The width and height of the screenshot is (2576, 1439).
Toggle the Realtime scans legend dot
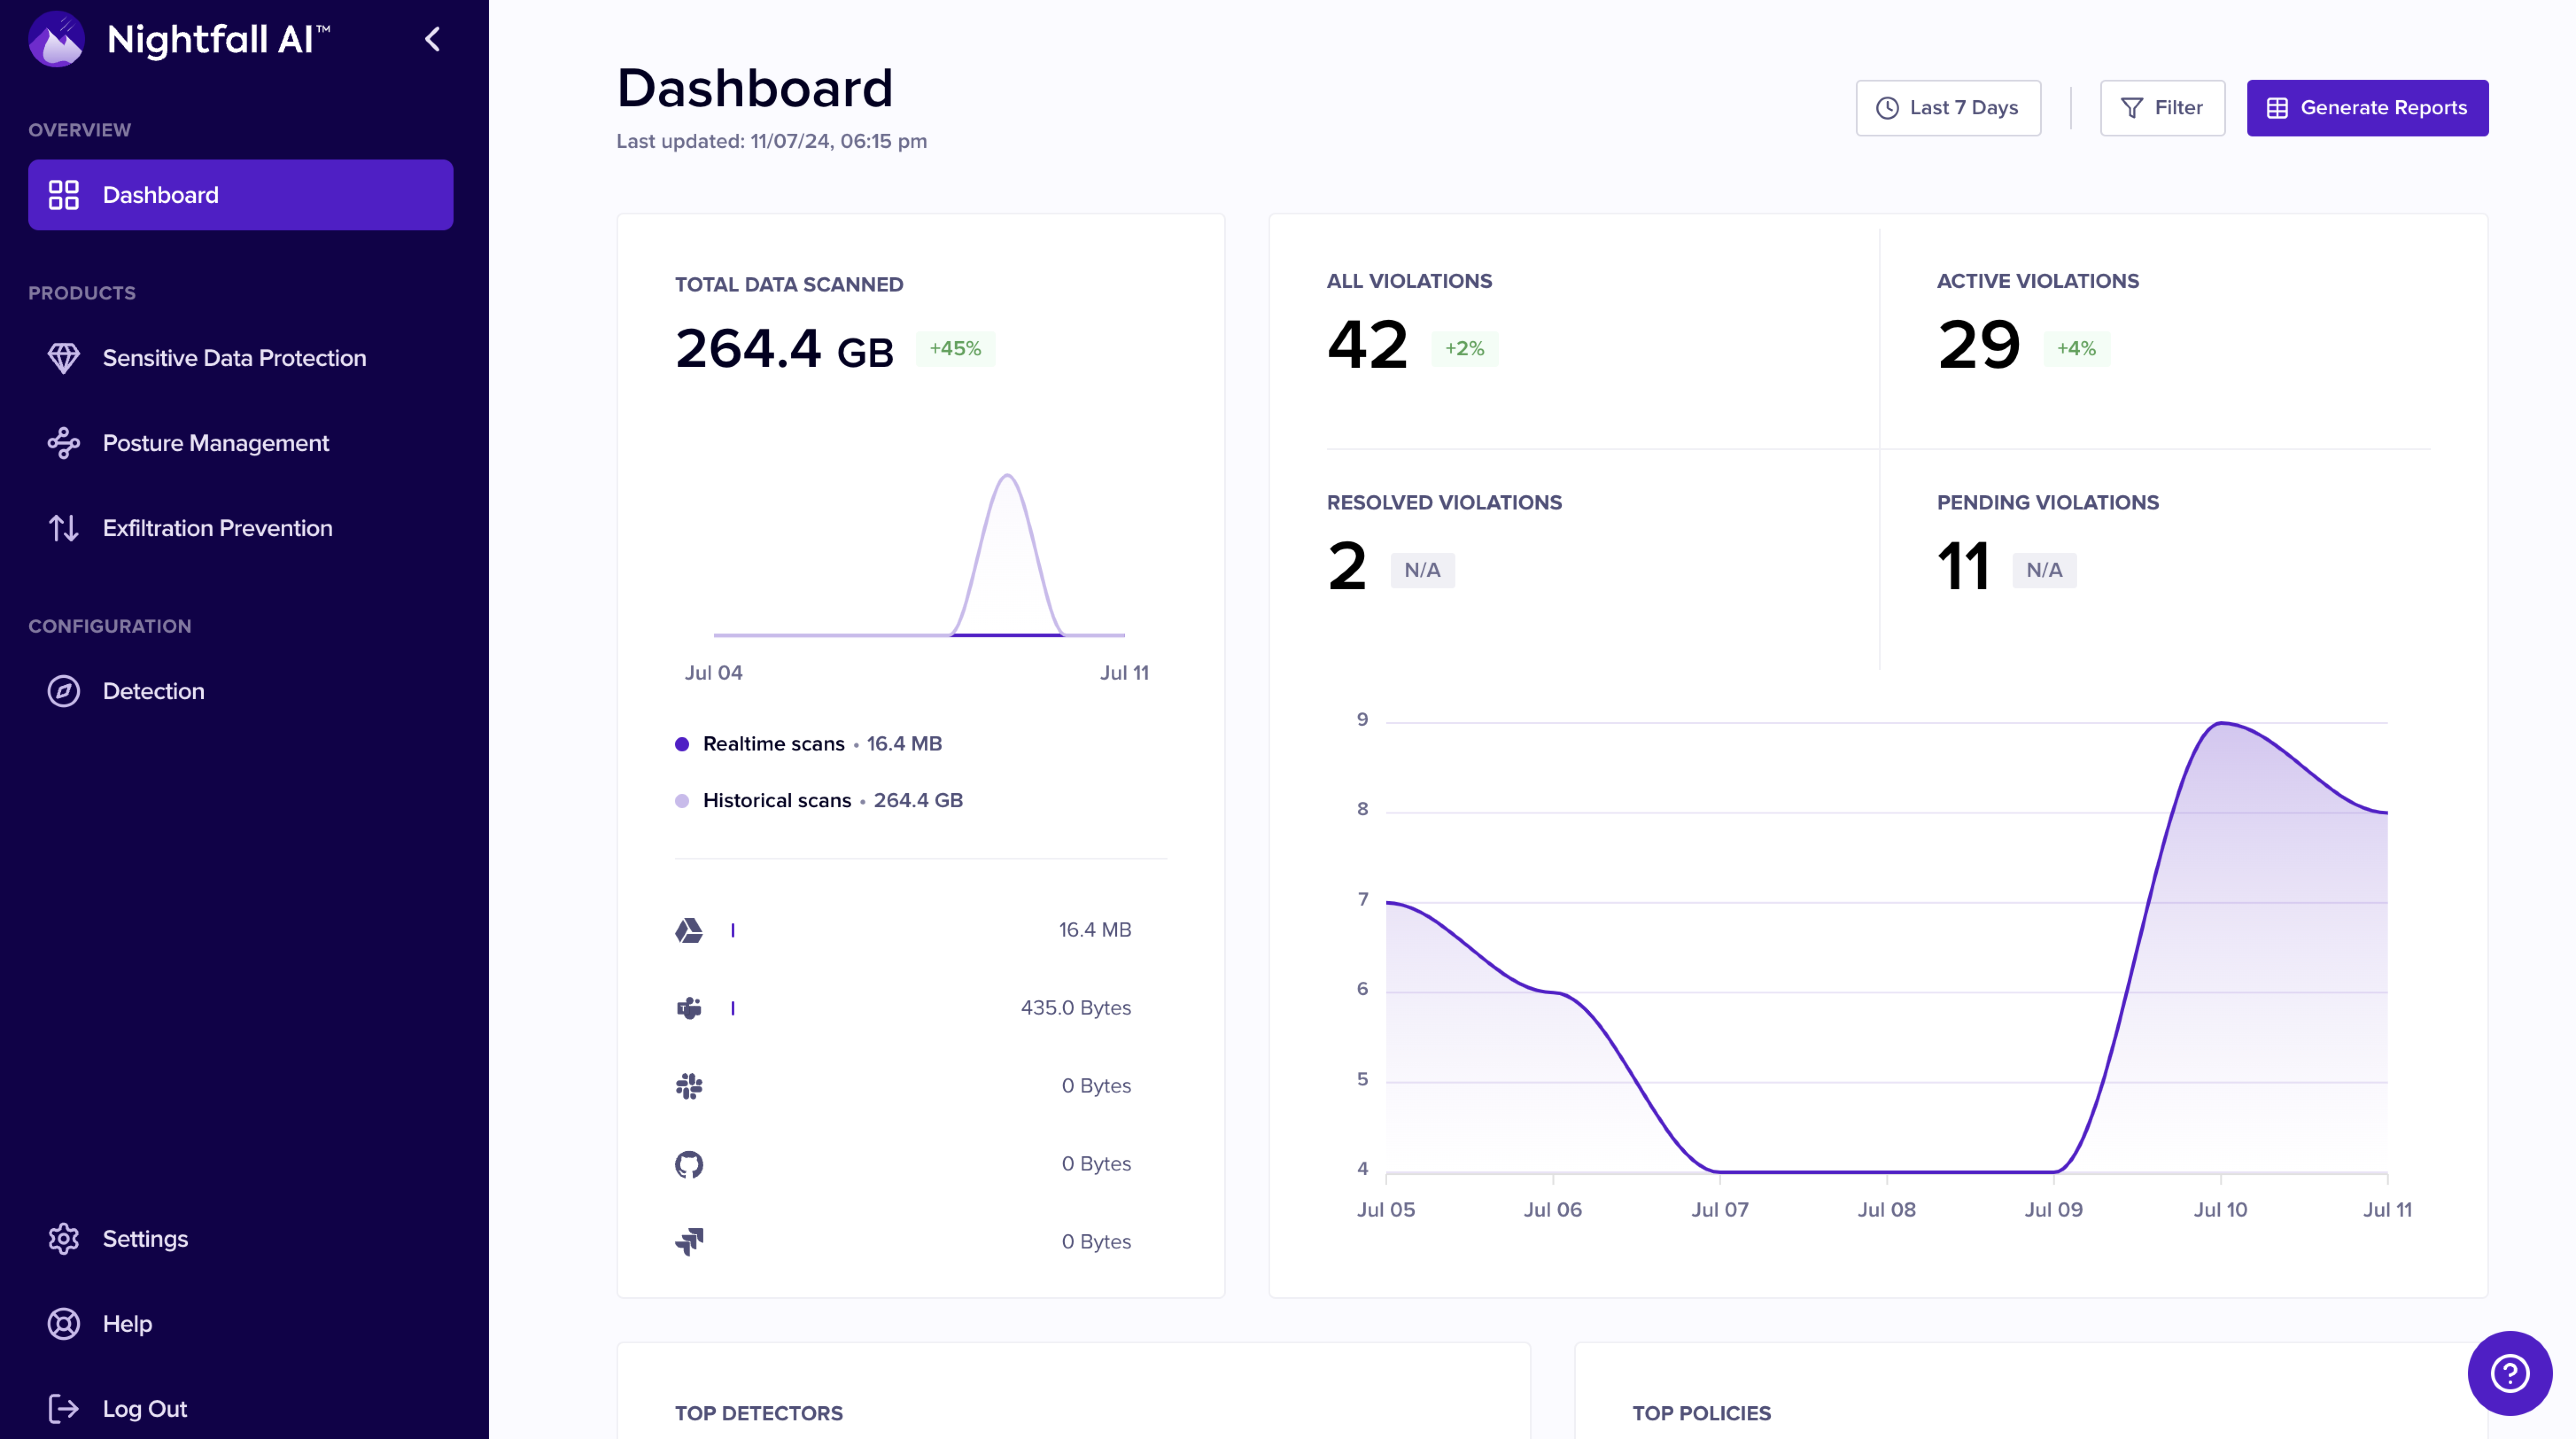click(x=682, y=744)
